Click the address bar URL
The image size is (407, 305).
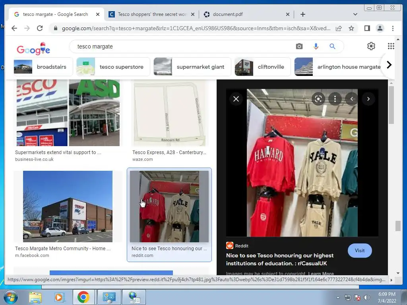point(196,28)
